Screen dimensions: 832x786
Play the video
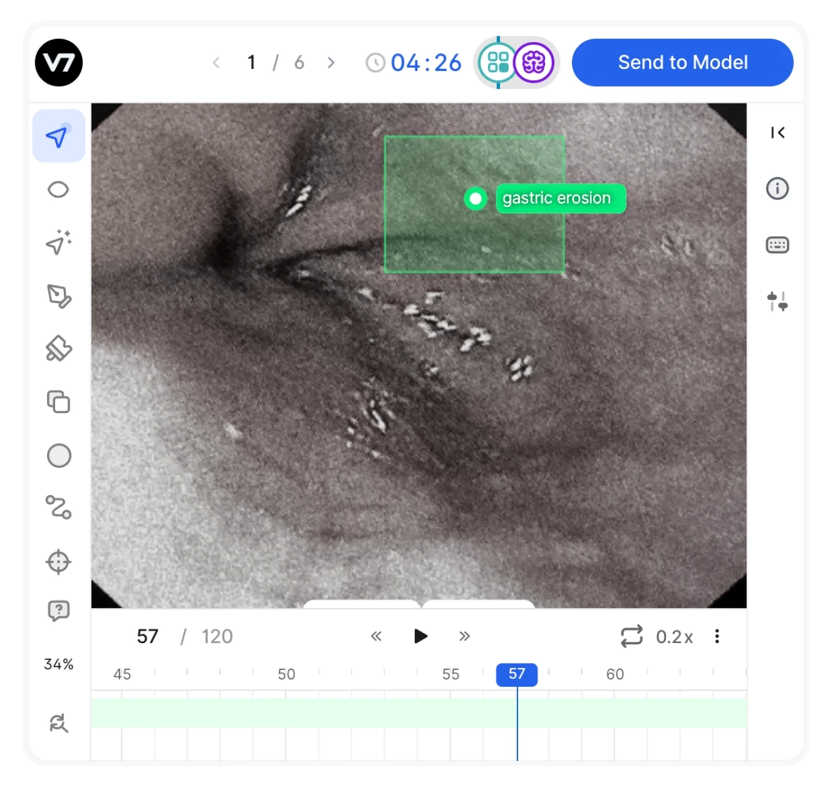pyautogui.click(x=420, y=637)
